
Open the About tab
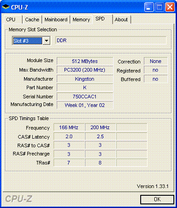[121, 19]
